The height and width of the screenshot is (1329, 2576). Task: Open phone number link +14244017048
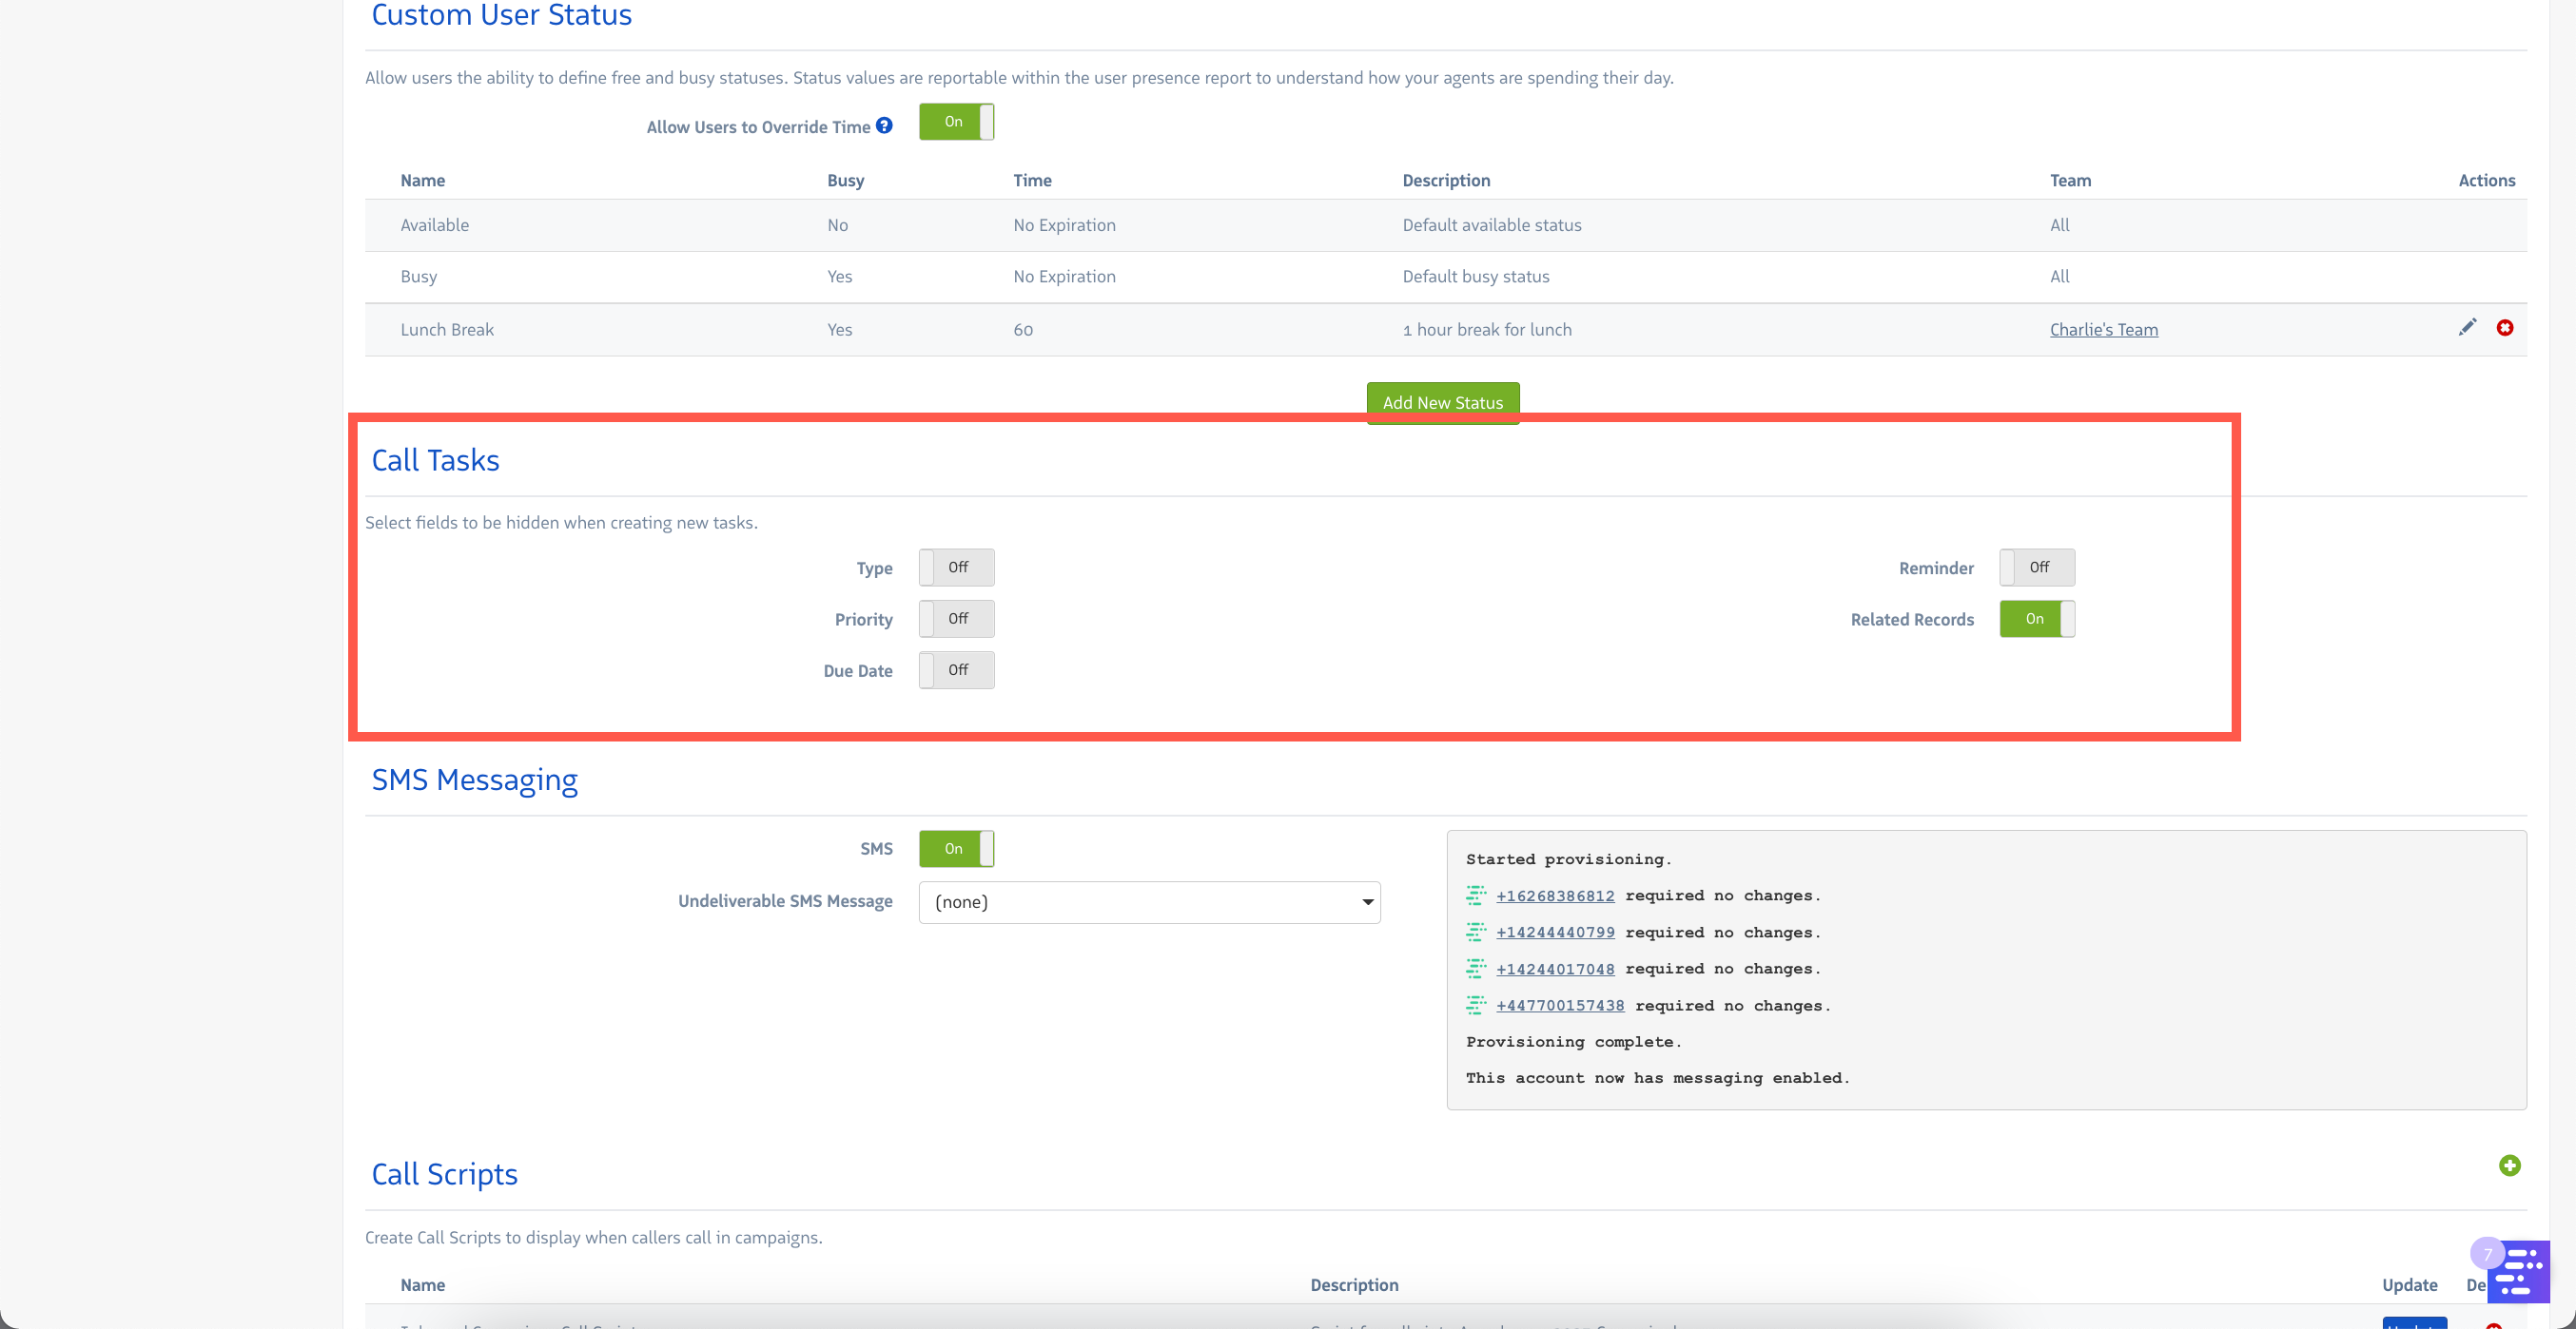1554,969
